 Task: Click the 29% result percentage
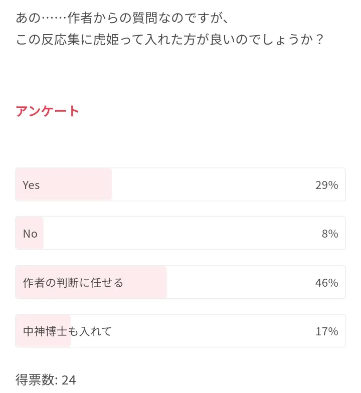coord(326,185)
